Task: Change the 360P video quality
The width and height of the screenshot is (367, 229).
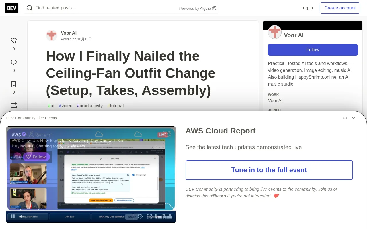Action: [x=132, y=217]
